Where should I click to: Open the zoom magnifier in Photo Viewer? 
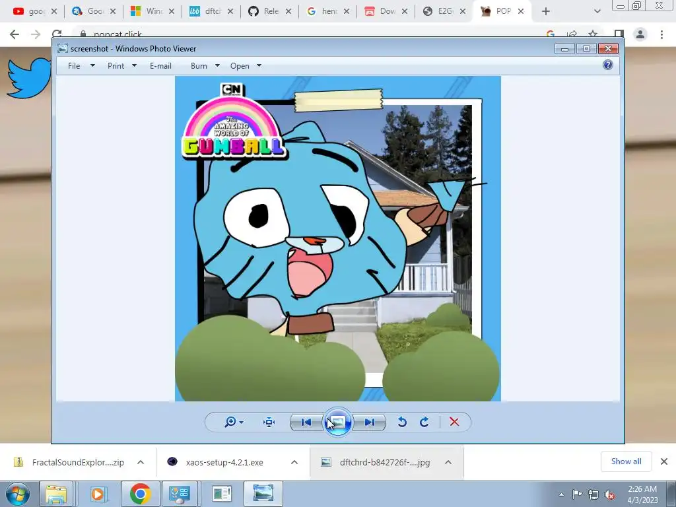tap(230, 422)
